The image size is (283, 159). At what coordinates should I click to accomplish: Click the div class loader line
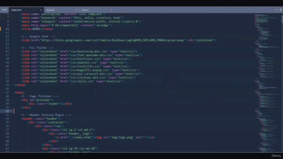click(50, 104)
